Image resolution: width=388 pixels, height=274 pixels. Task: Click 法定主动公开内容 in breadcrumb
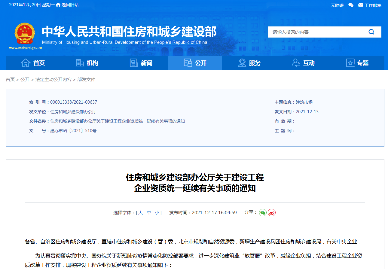click(x=53, y=80)
